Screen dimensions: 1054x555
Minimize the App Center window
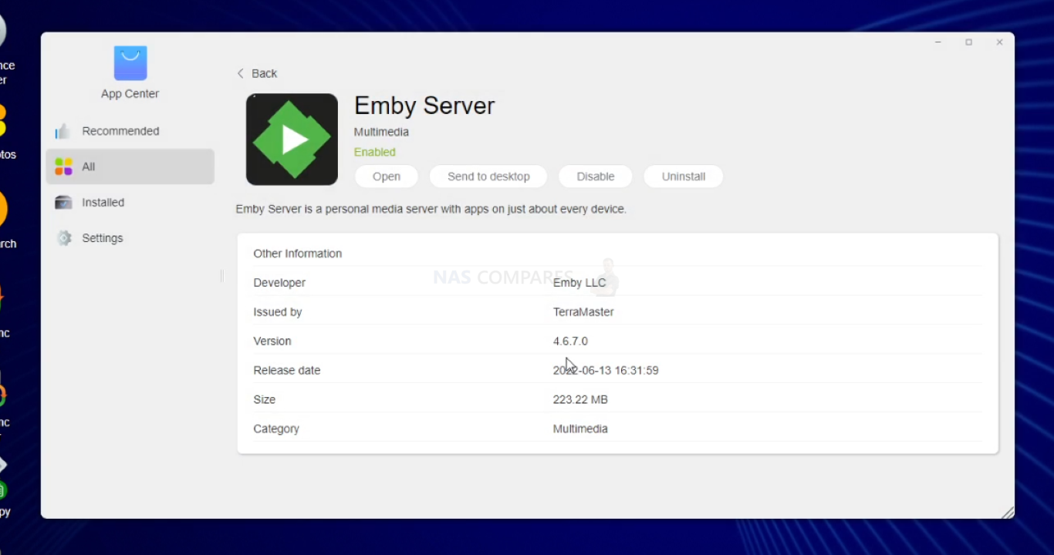point(938,42)
